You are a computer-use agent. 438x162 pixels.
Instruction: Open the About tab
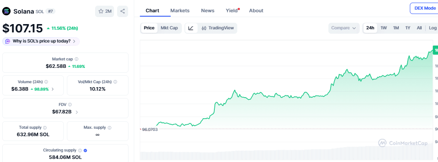pos(256,11)
